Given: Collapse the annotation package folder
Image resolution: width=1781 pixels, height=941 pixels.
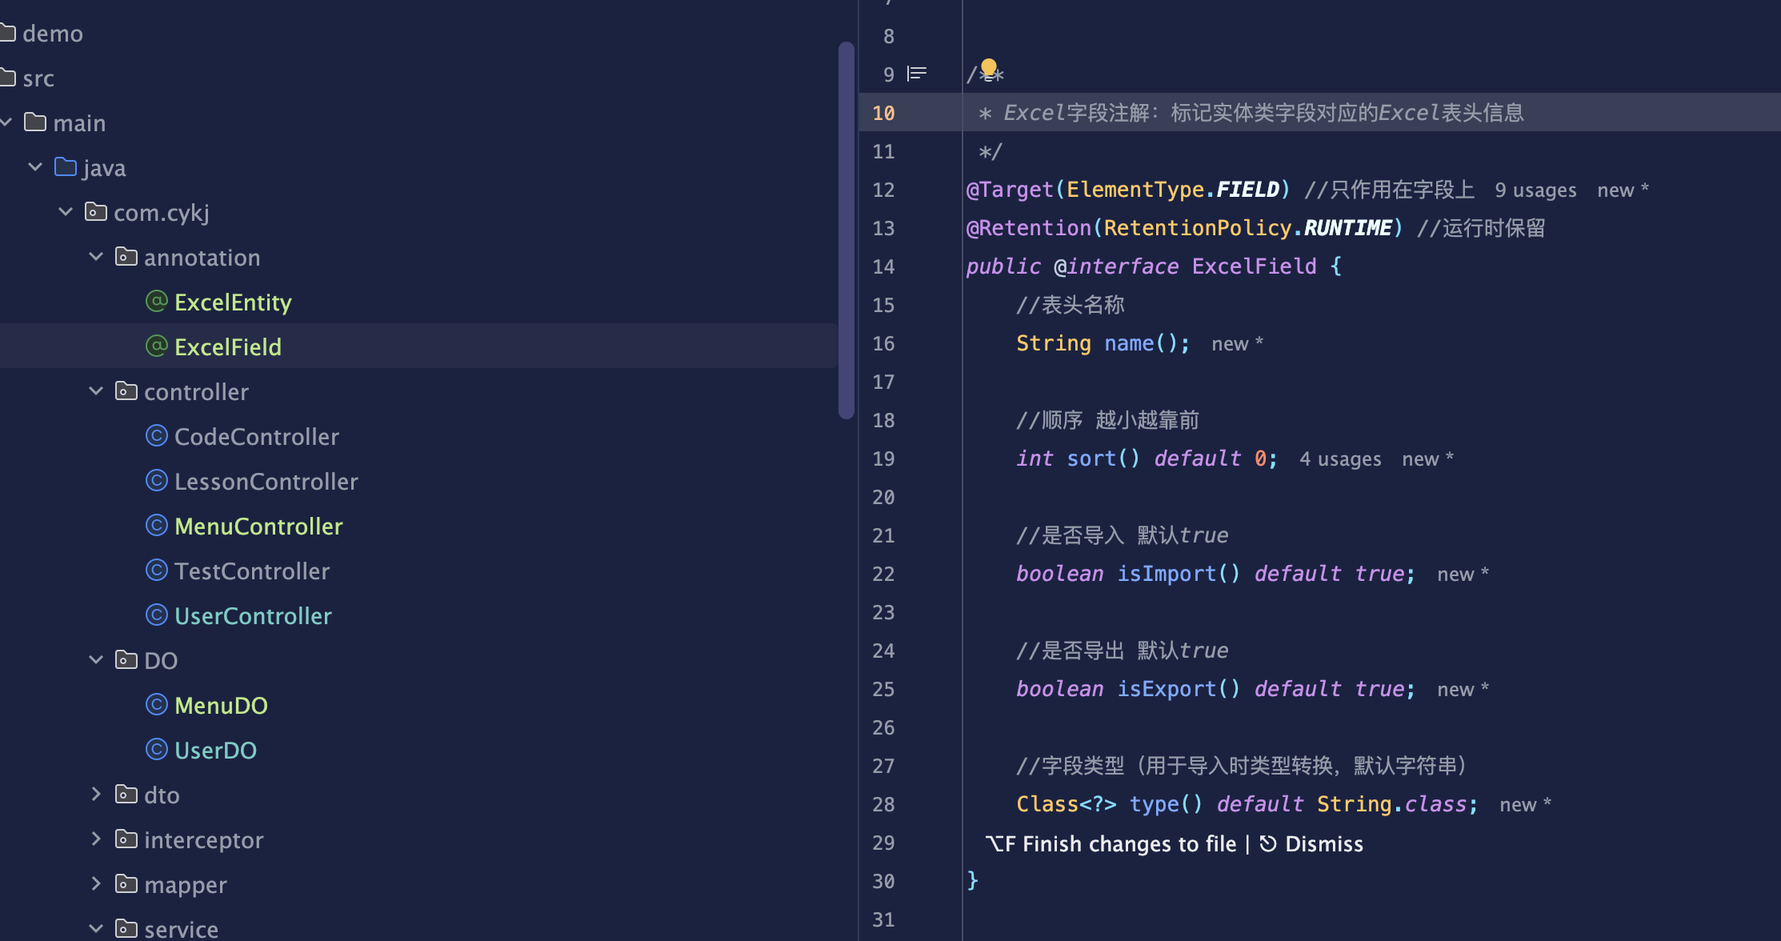Looking at the screenshot, I should click(x=96, y=257).
